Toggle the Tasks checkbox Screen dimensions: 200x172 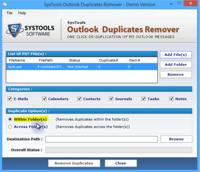(x=144, y=99)
